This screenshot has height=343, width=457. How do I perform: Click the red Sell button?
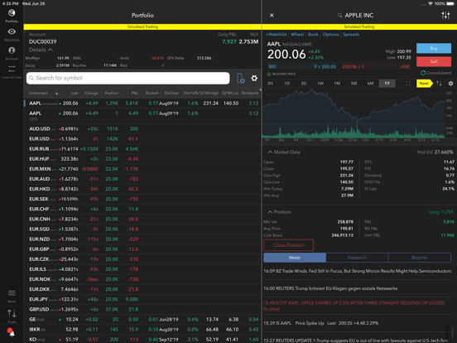point(434,61)
